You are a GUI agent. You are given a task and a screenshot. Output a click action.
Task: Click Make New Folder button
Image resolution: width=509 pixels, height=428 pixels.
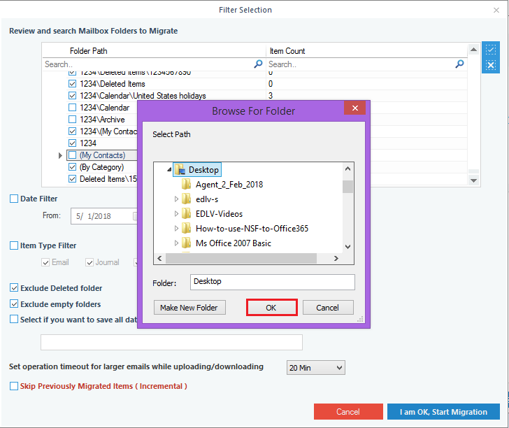[189, 308]
